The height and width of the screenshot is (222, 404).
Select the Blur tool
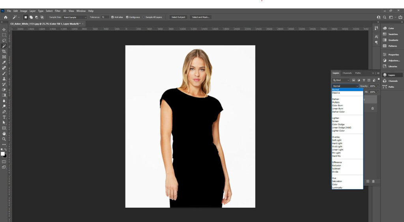click(x=4, y=101)
